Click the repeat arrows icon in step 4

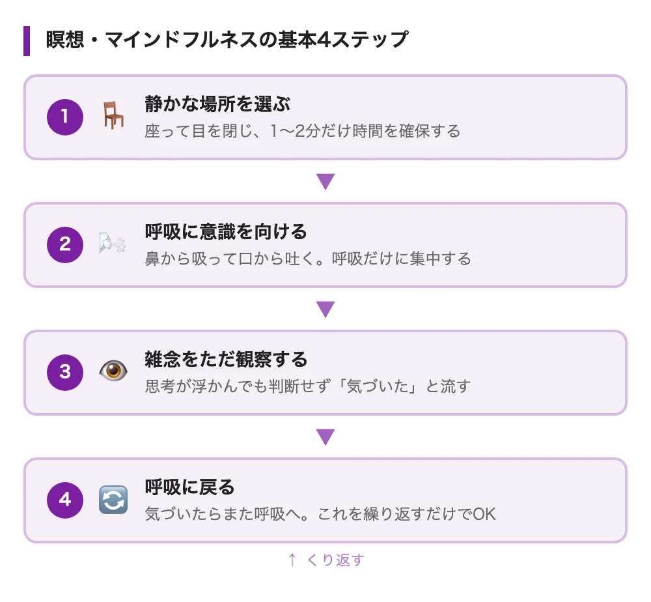click(113, 500)
